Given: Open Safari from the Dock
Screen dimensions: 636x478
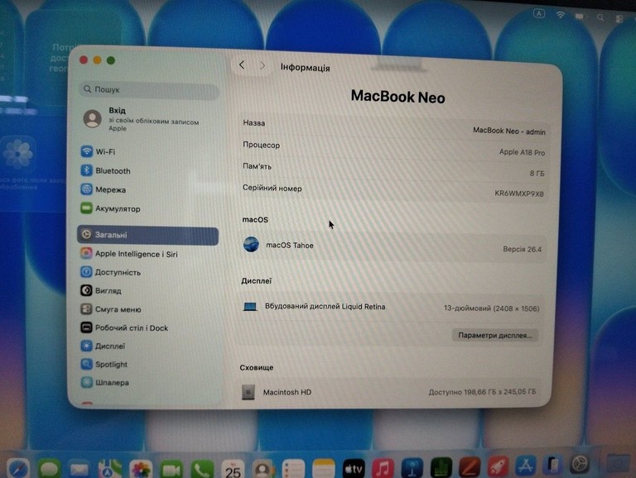Looking at the screenshot, I should [19, 469].
